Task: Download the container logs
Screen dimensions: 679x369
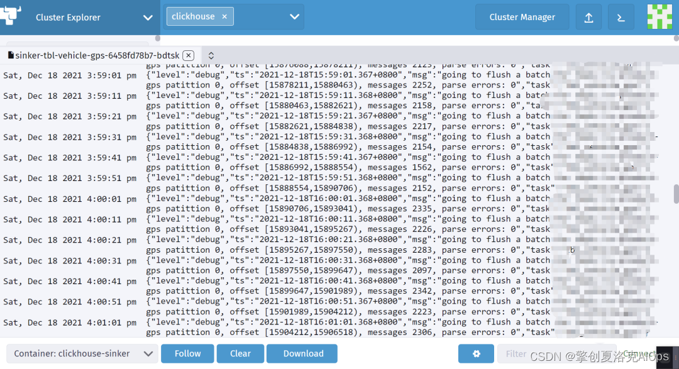Action: [x=302, y=353]
